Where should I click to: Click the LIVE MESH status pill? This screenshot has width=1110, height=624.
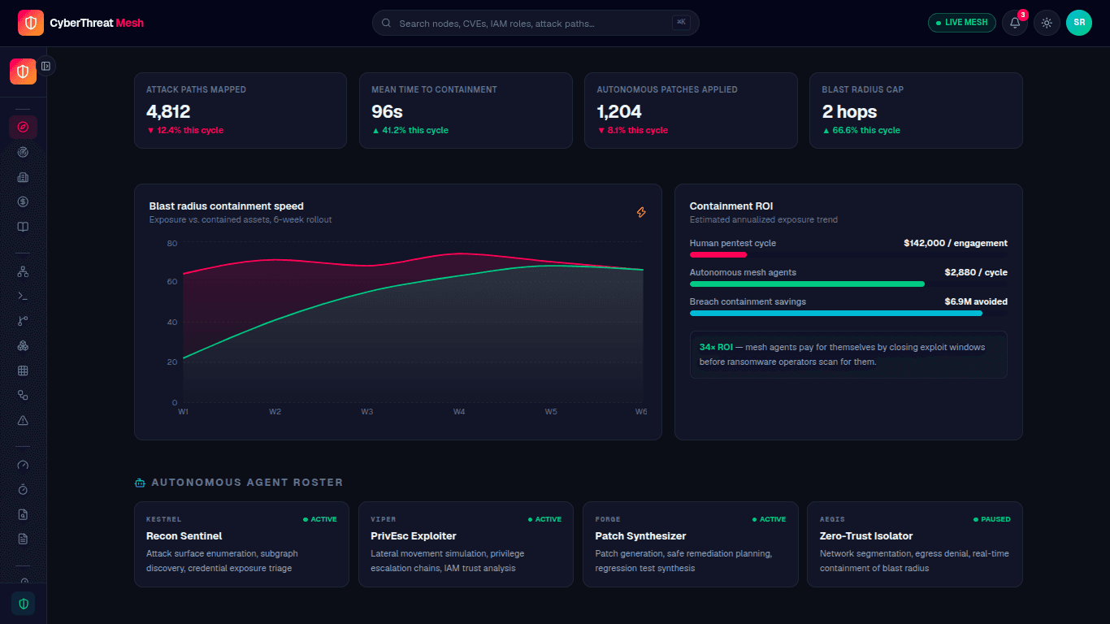[x=961, y=23]
